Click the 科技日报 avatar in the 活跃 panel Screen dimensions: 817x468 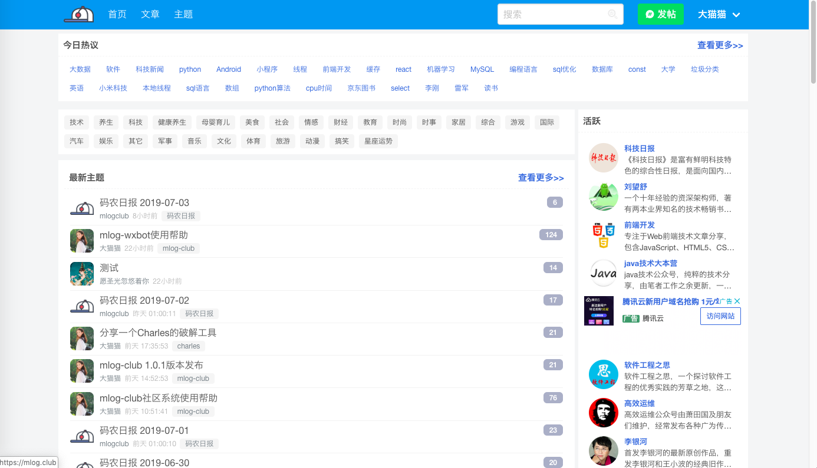(603, 158)
